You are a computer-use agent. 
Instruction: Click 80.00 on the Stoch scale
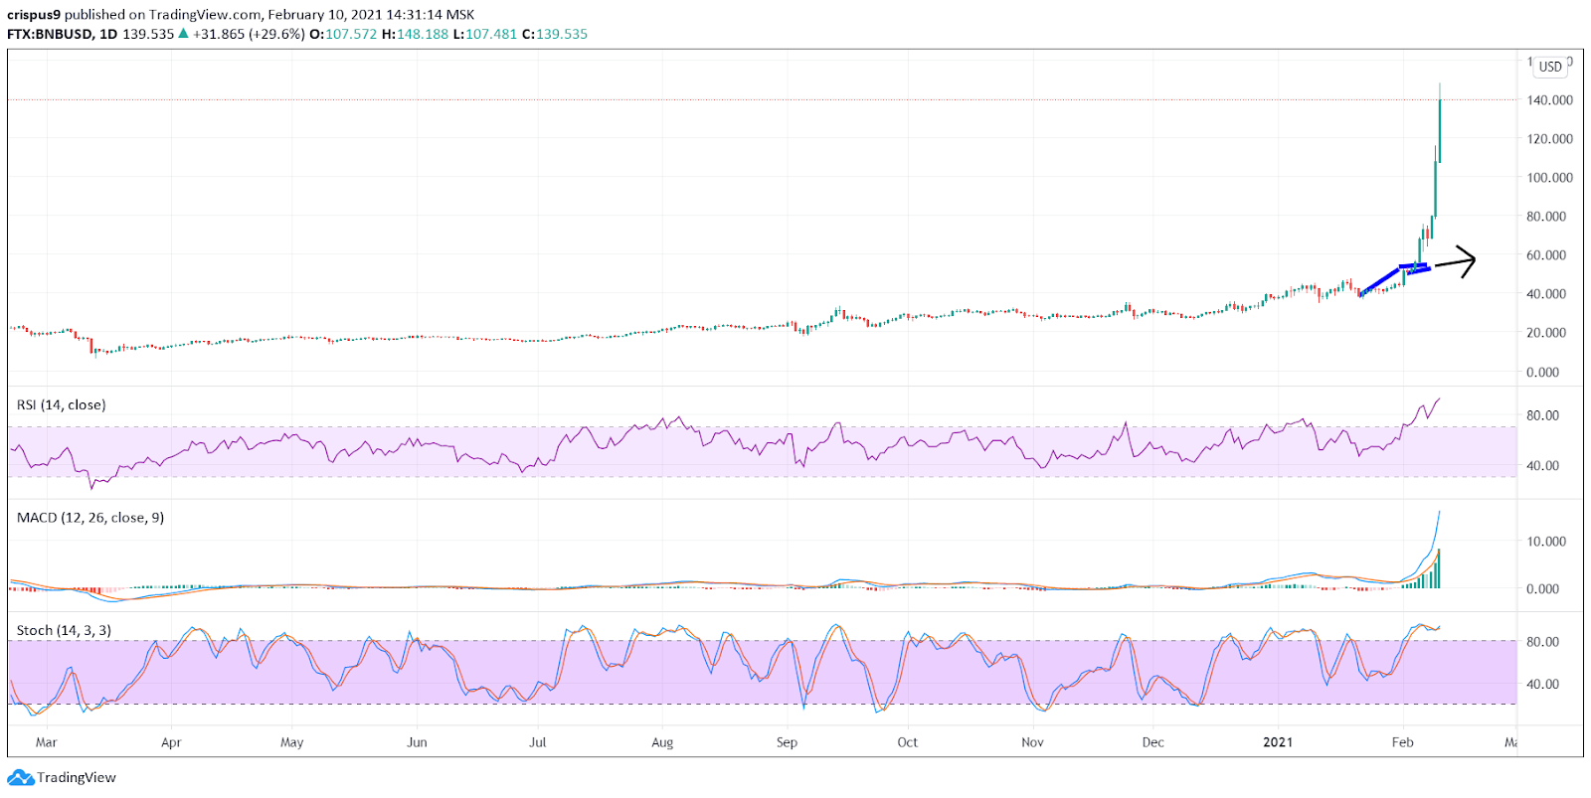1543,642
